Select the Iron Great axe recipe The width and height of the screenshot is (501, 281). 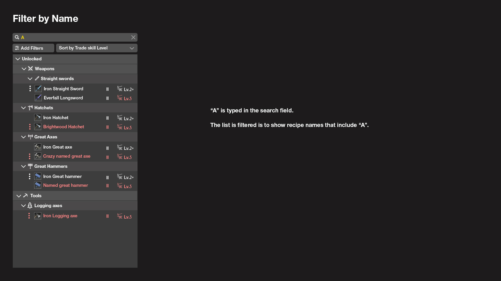click(x=58, y=147)
